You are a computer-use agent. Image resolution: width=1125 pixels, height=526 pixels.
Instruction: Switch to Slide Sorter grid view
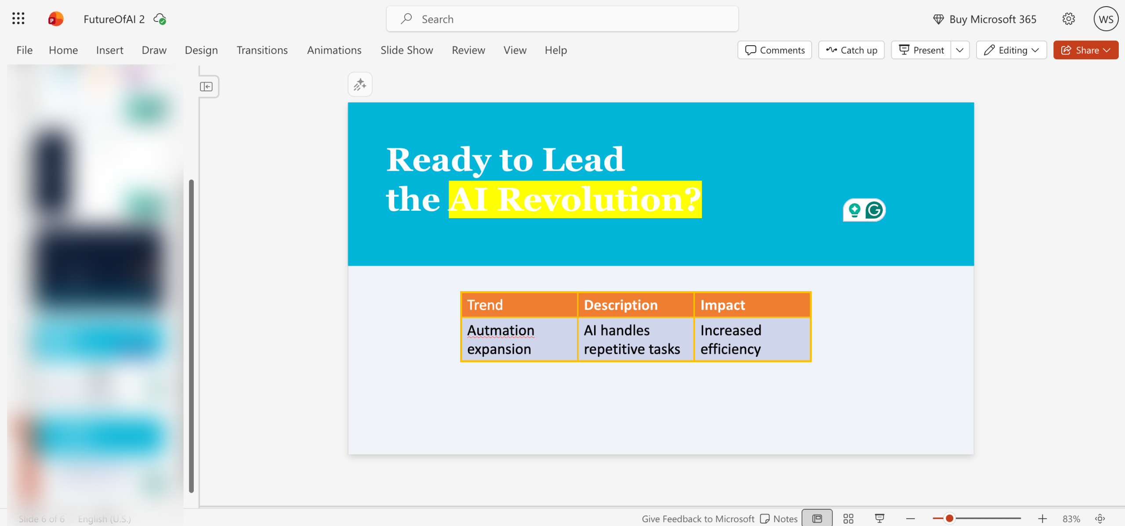click(848, 519)
